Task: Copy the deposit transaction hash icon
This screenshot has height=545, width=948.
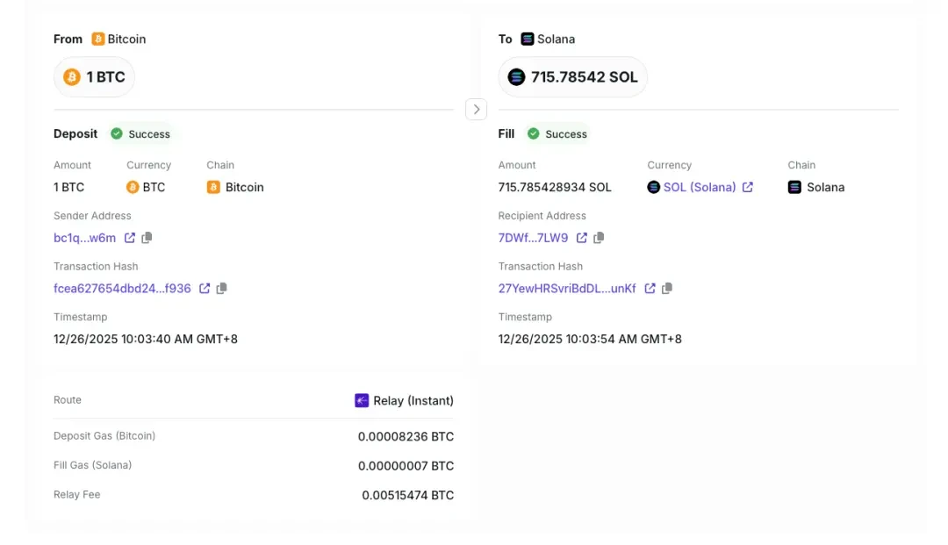Action: coord(221,288)
